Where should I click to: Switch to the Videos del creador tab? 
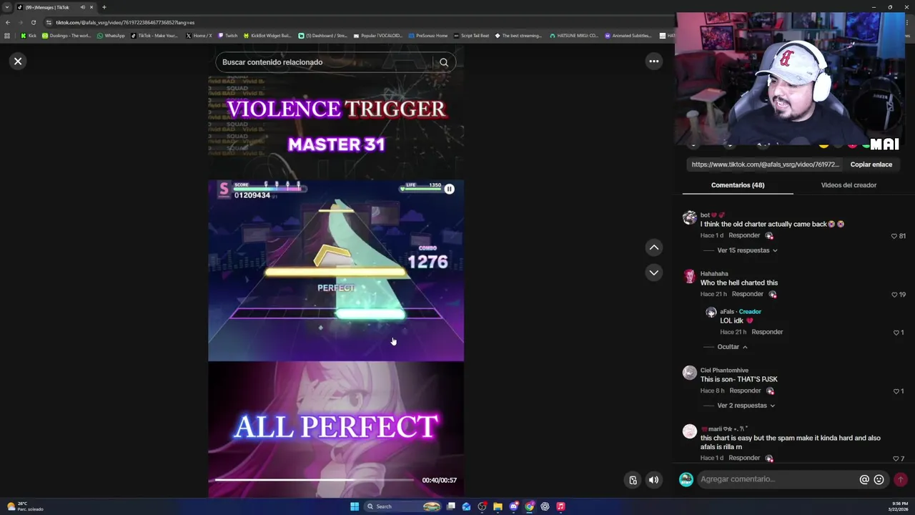click(849, 185)
